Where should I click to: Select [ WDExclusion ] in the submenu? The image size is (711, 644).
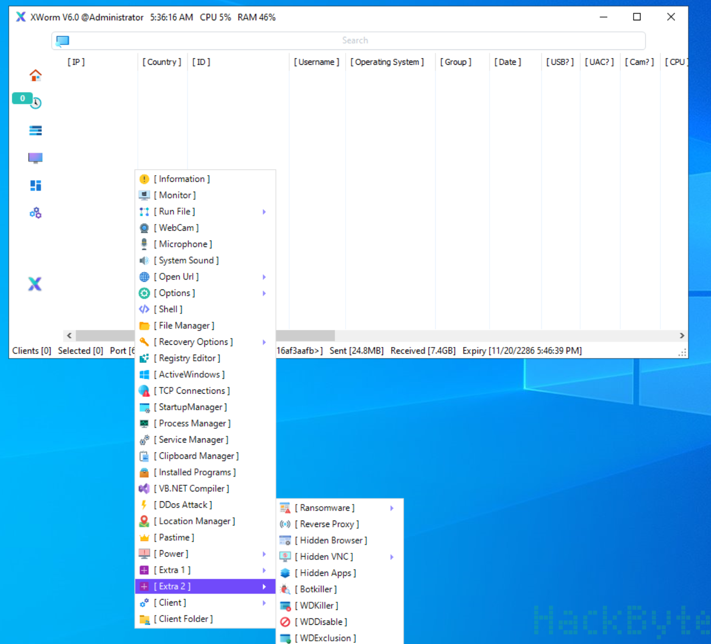click(340, 638)
